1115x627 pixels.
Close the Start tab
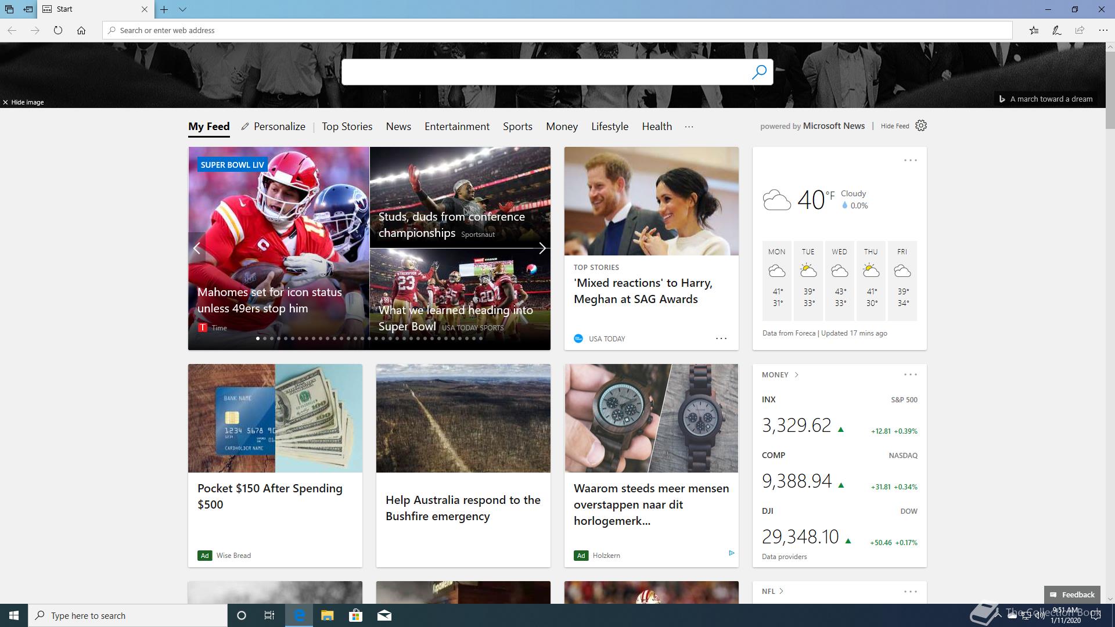145,9
